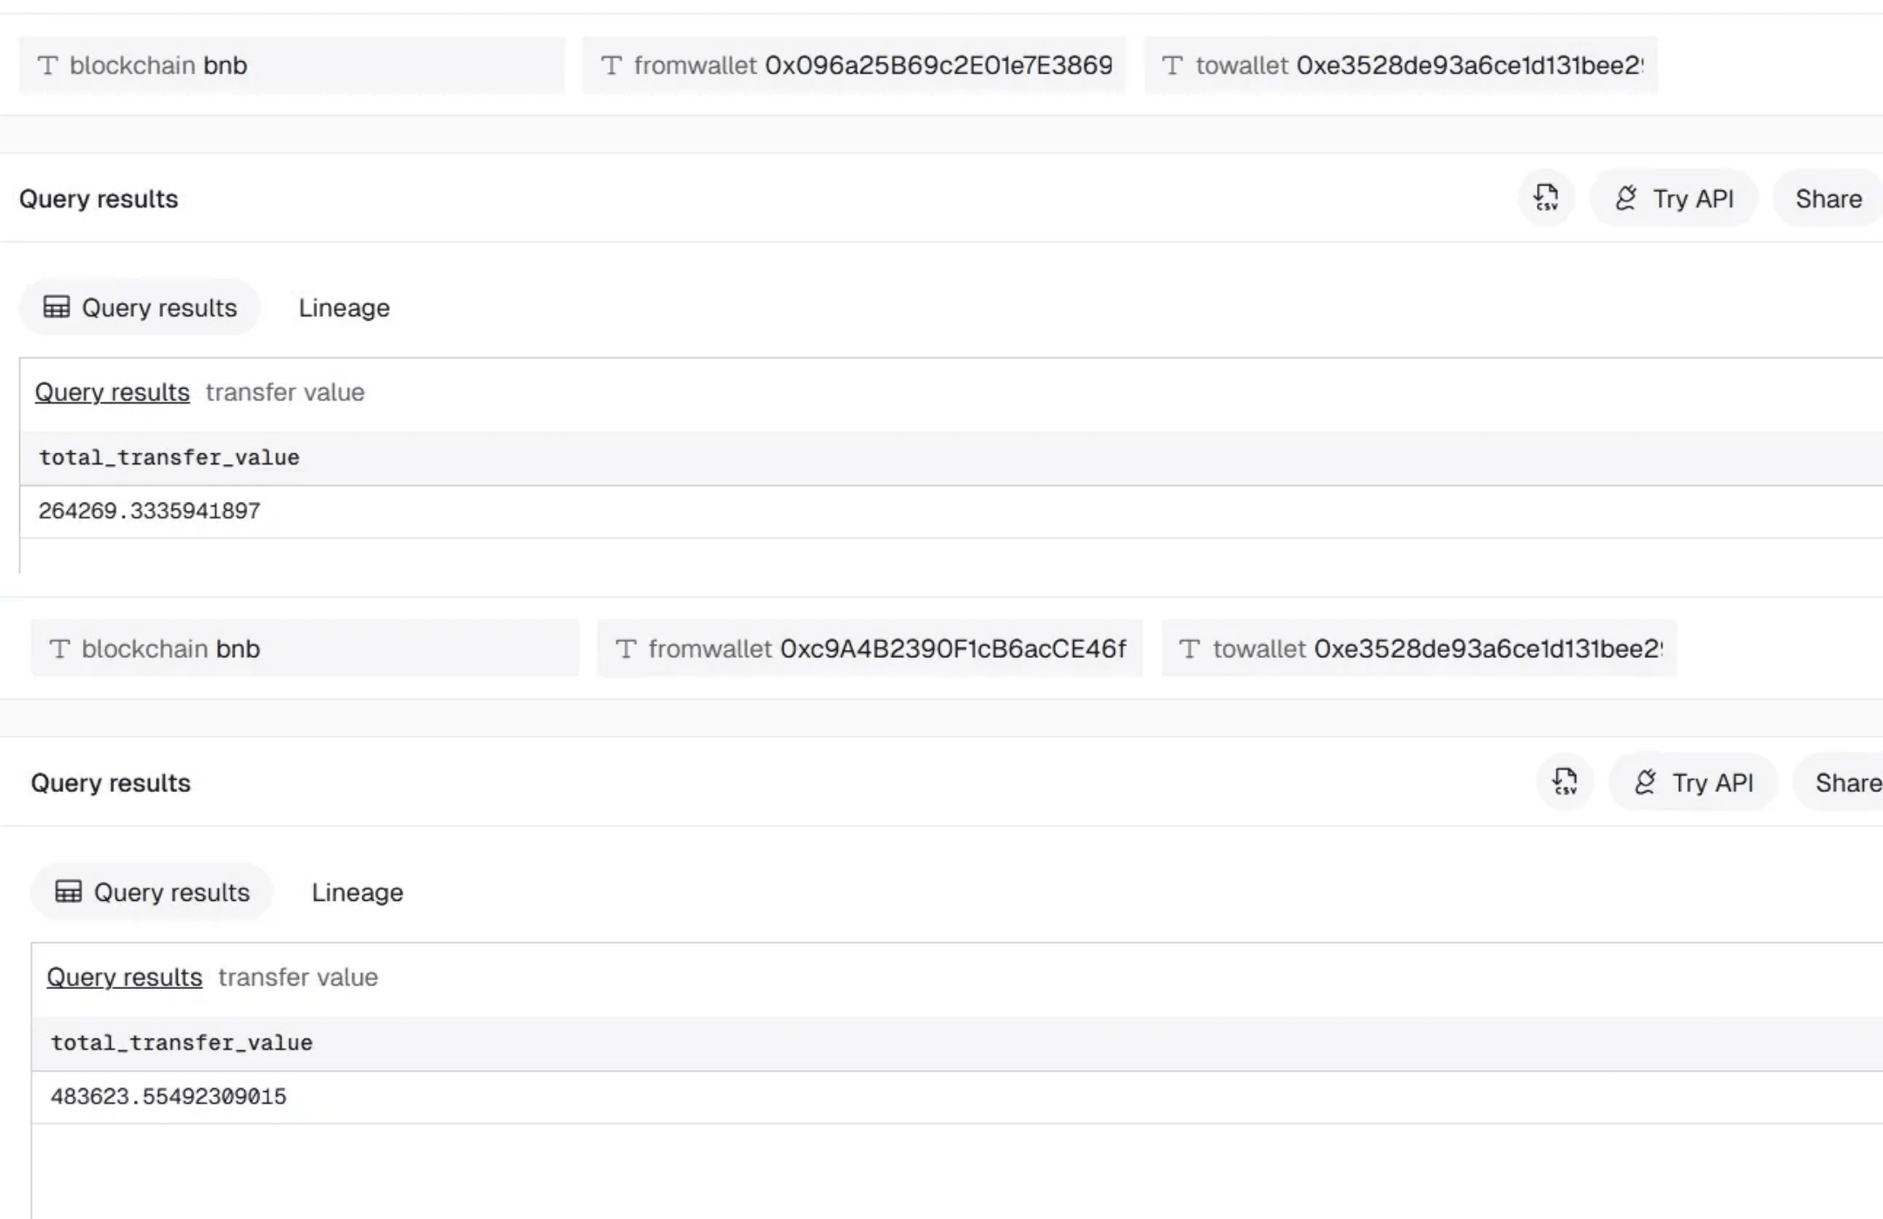The image size is (1883, 1219).
Task: Open the bottom Lineage tab
Action: pos(357,892)
